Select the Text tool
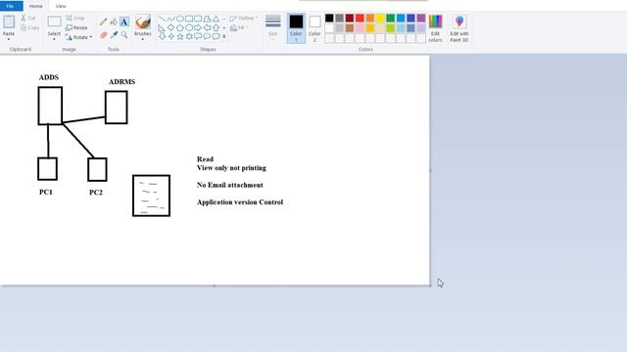Viewport: 627px width, 352px height. 124,22
